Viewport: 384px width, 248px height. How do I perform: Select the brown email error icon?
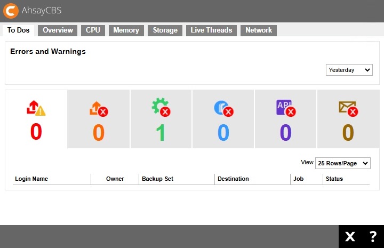tap(348, 108)
